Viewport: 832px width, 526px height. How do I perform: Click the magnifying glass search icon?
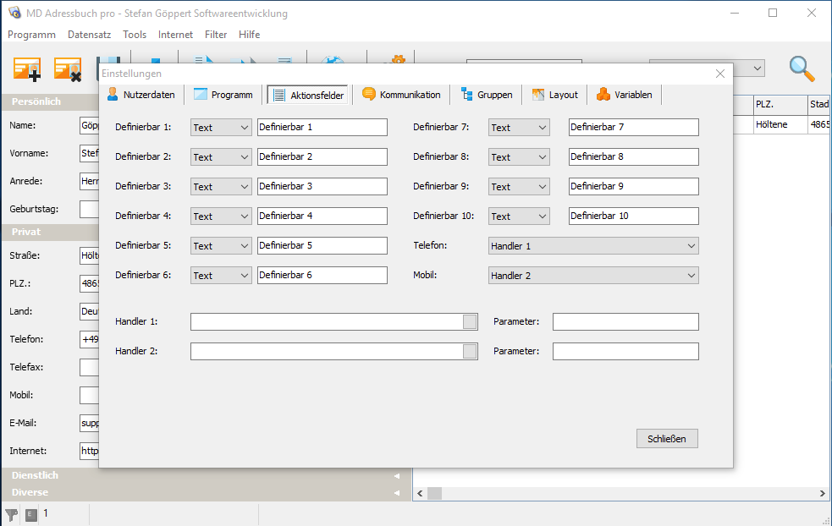[802, 68]
